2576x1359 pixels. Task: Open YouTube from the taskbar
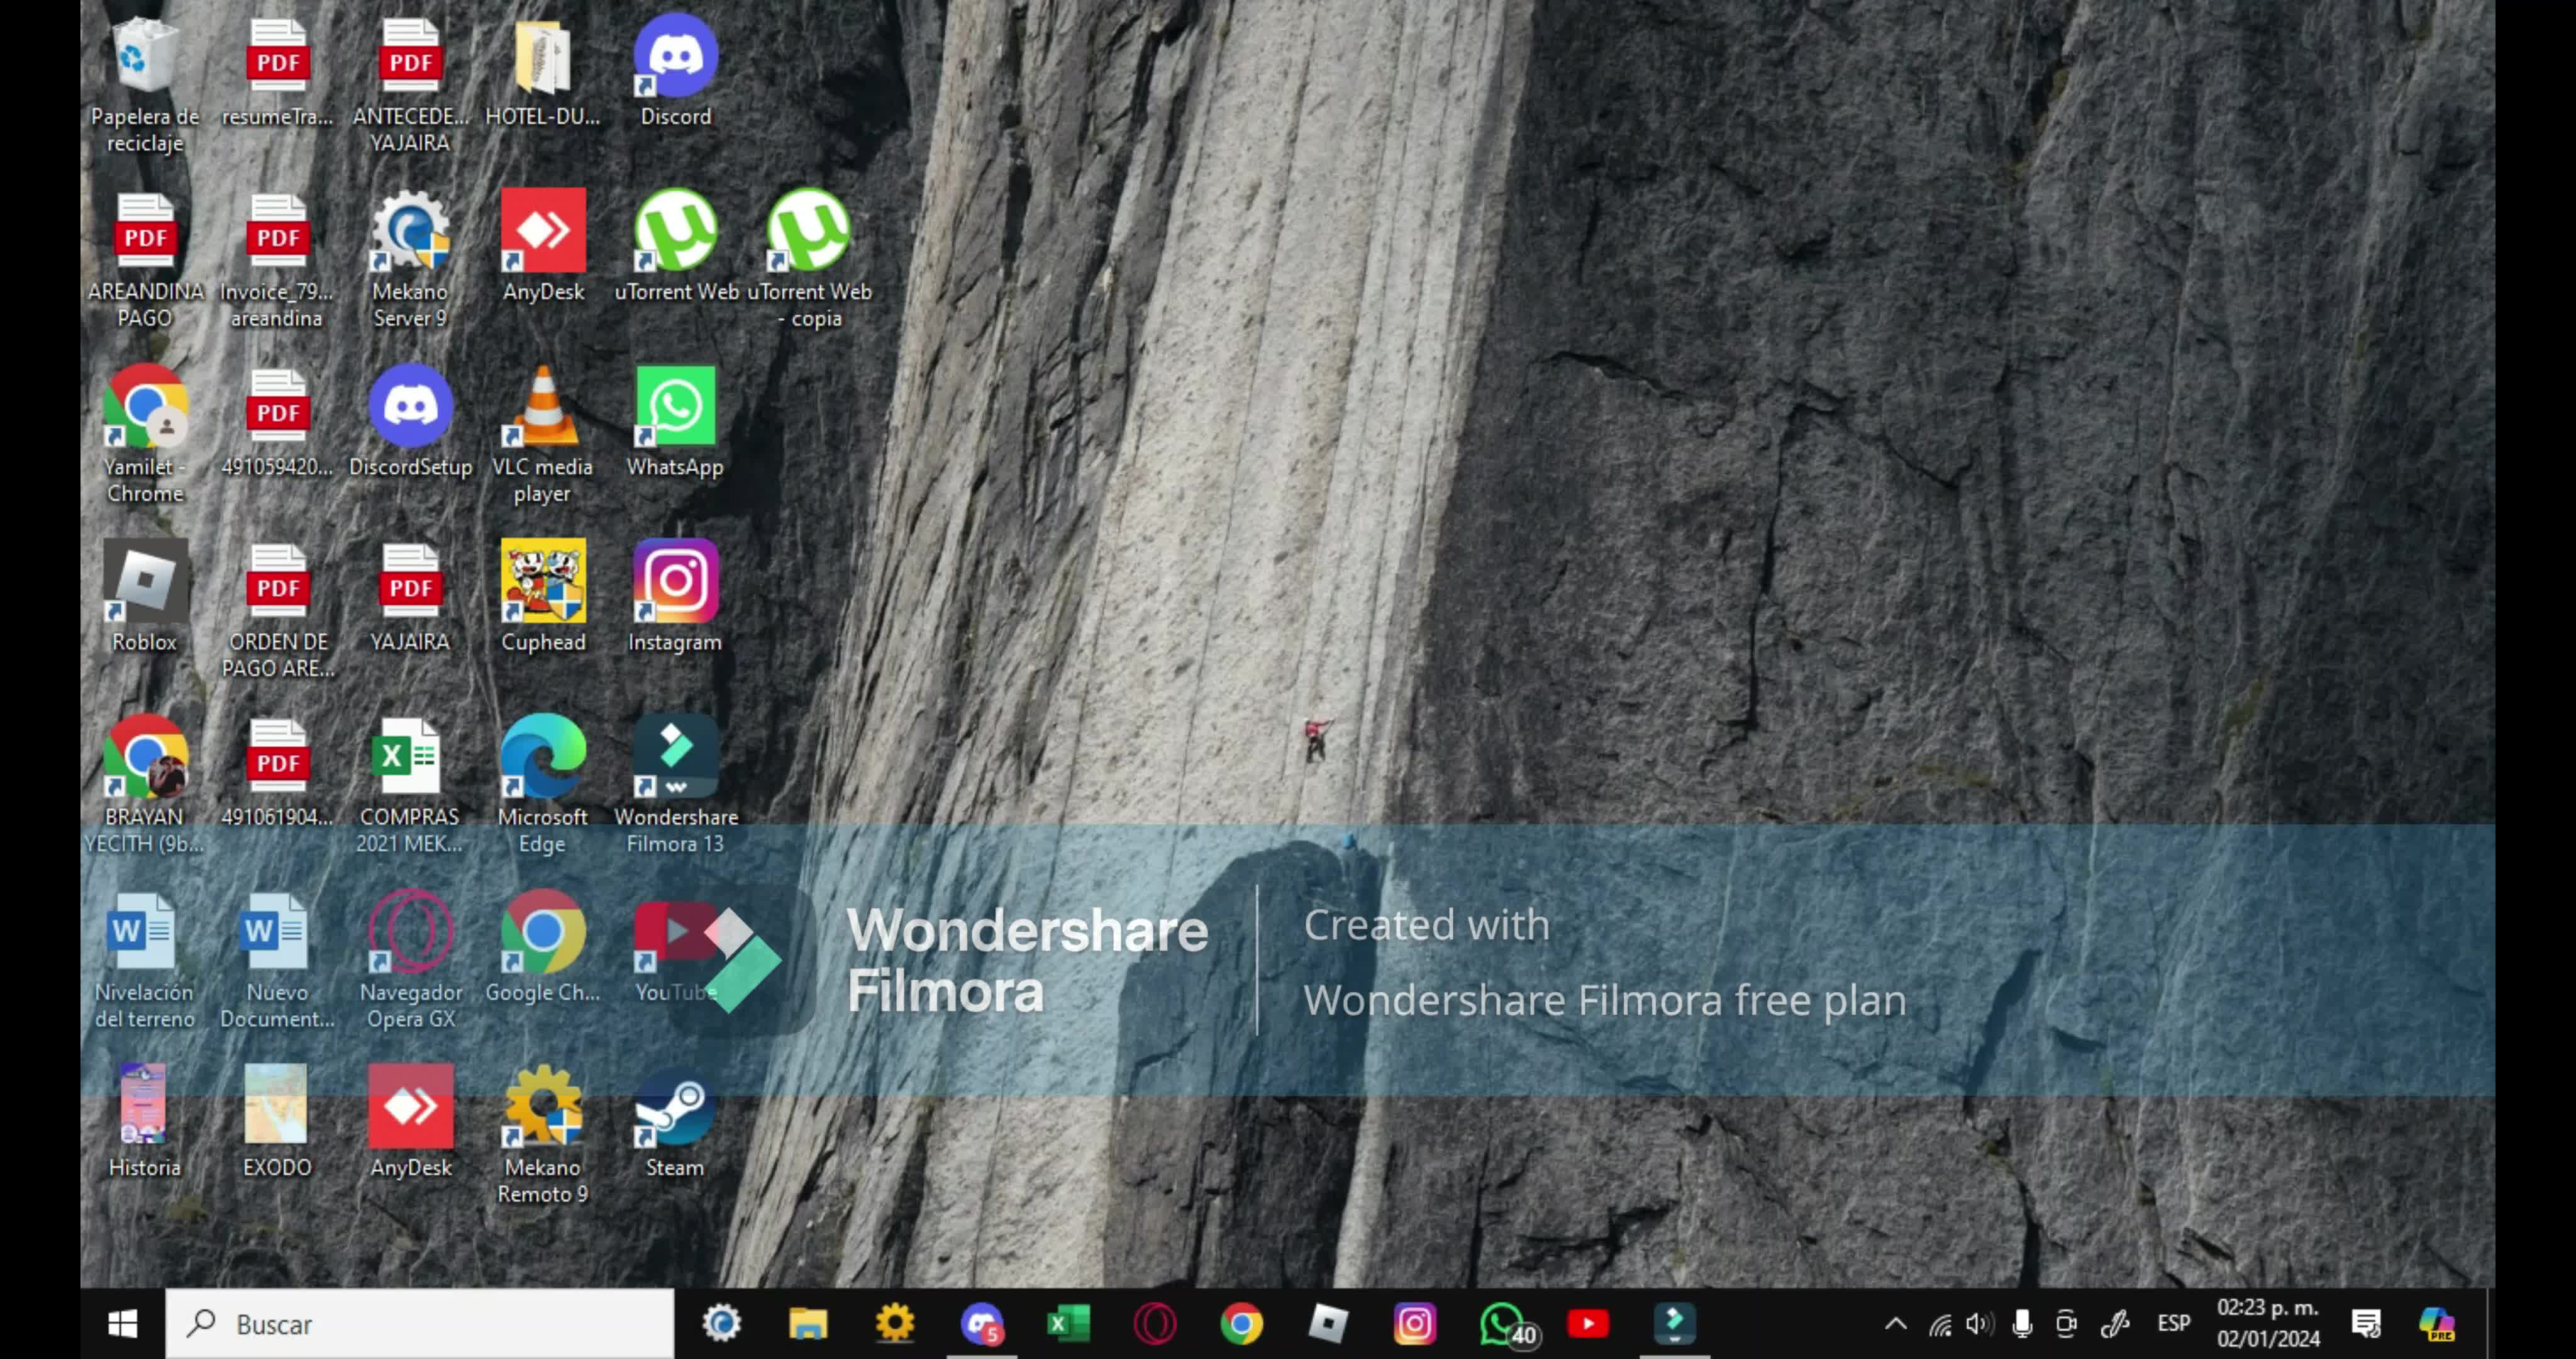click(1588, 1324)
